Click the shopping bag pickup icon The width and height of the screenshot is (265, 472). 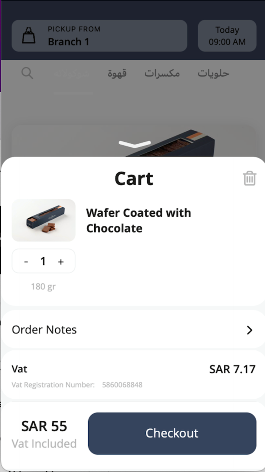tap(29, 36)
